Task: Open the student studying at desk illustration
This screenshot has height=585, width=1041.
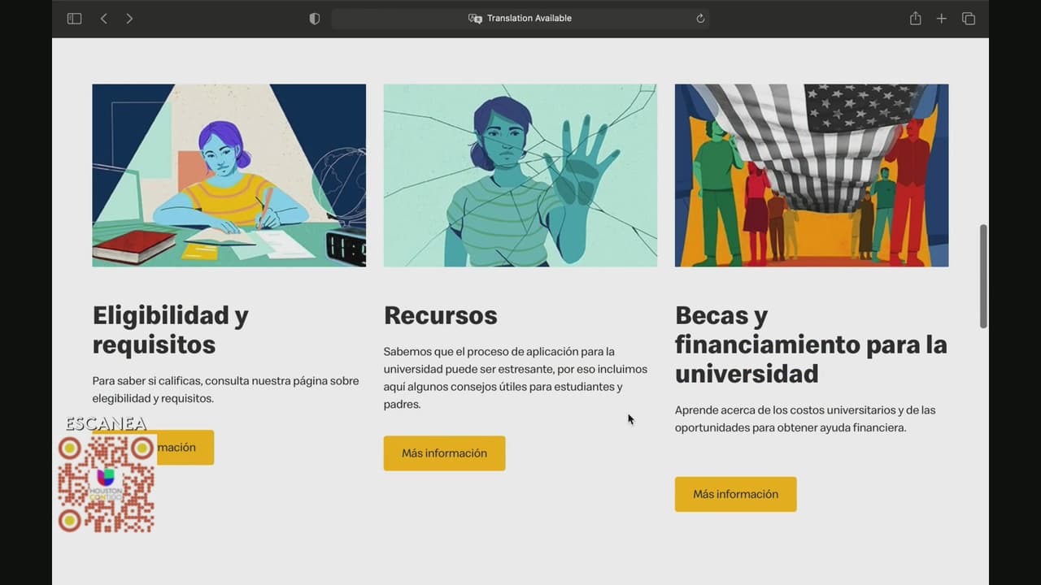Action: point(229,175)
